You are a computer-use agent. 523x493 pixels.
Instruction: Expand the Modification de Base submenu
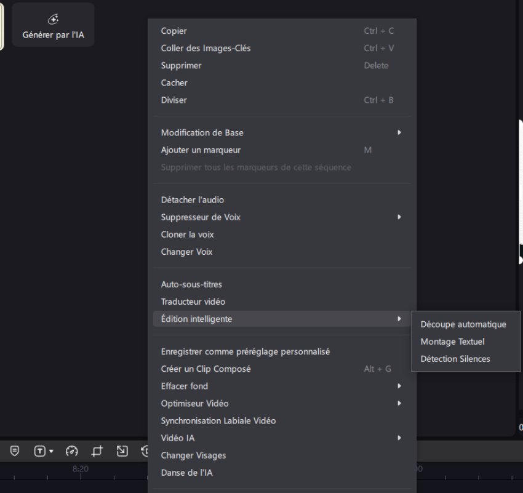(282, 133)
